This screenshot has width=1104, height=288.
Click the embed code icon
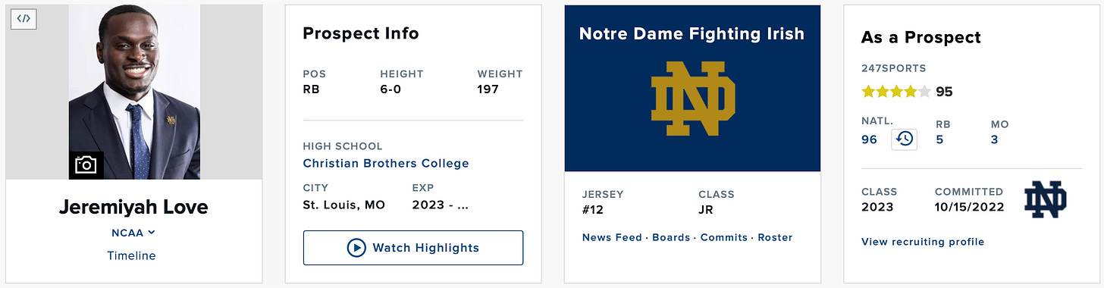(x=24, y=19)
